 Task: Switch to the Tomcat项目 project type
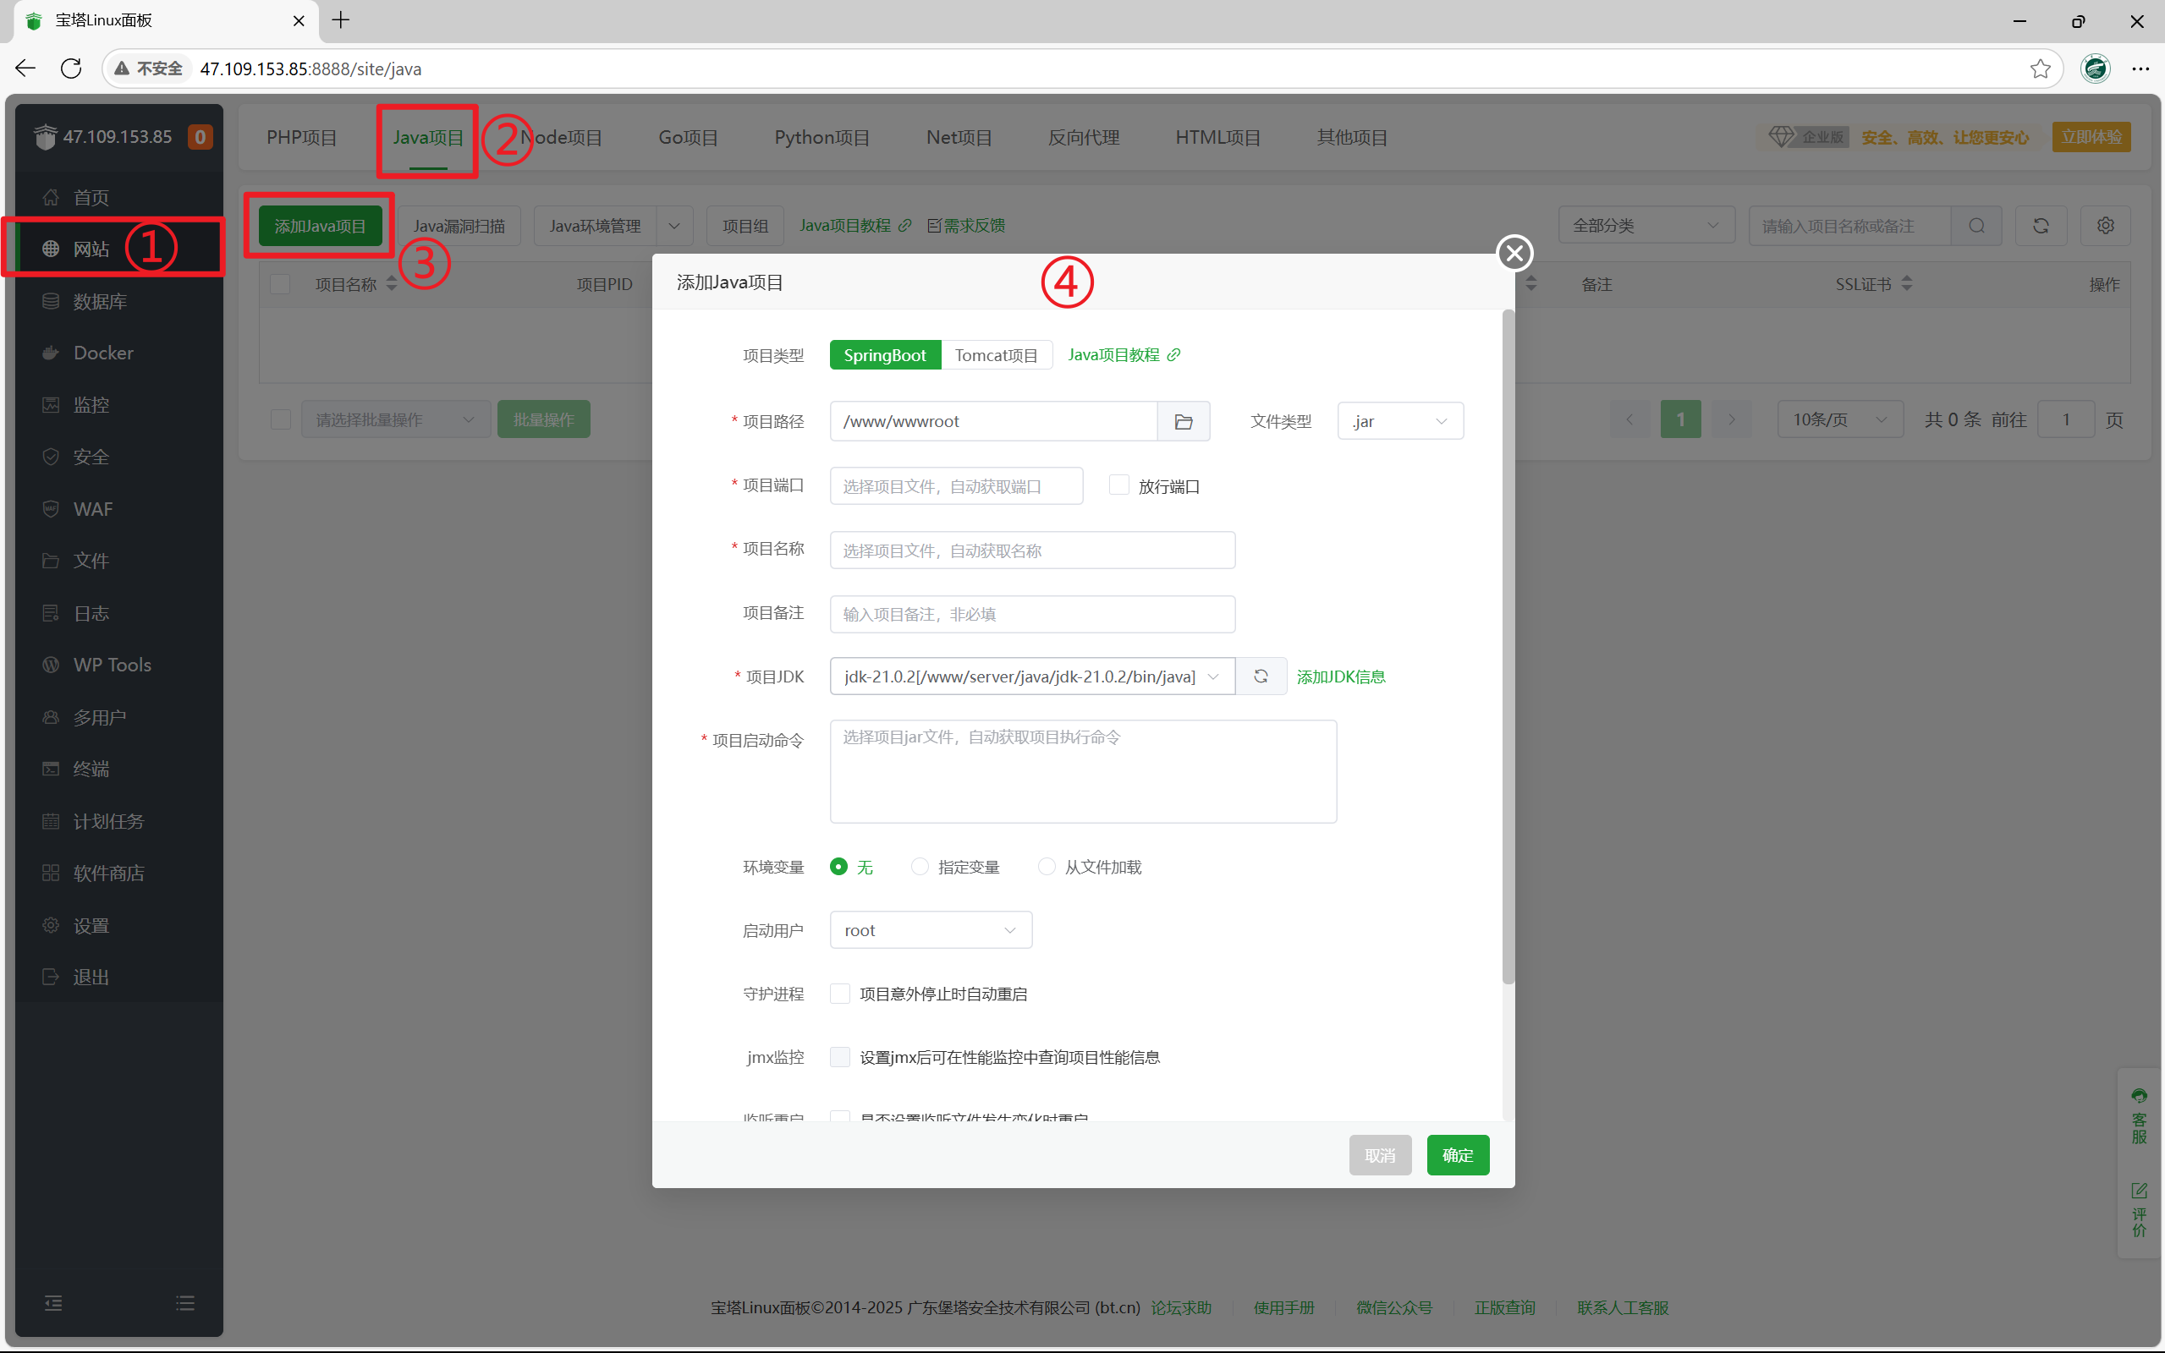[x=995, y=355]
